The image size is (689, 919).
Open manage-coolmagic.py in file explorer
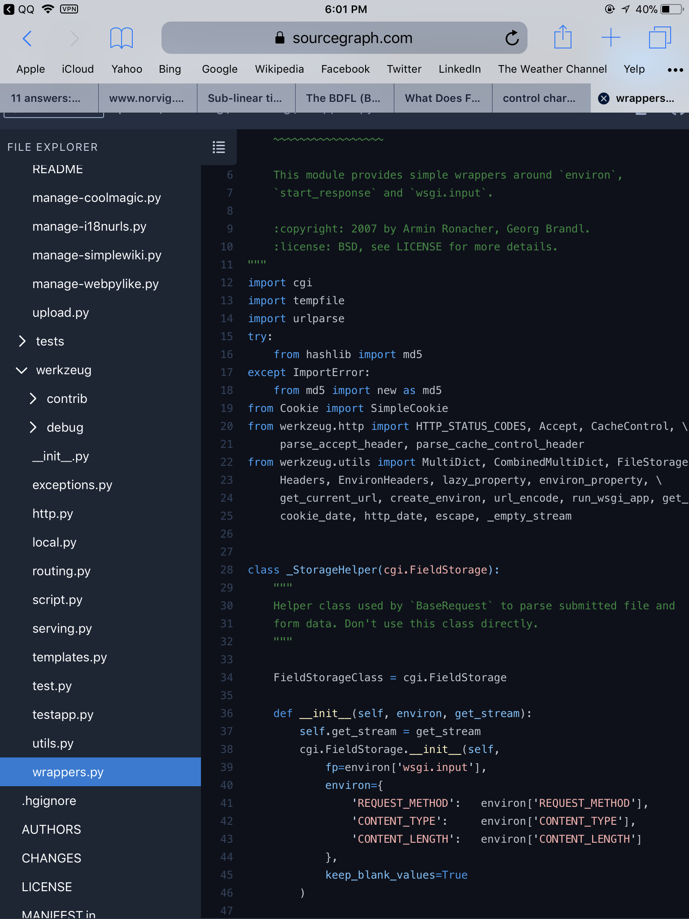tap(100, 198)
